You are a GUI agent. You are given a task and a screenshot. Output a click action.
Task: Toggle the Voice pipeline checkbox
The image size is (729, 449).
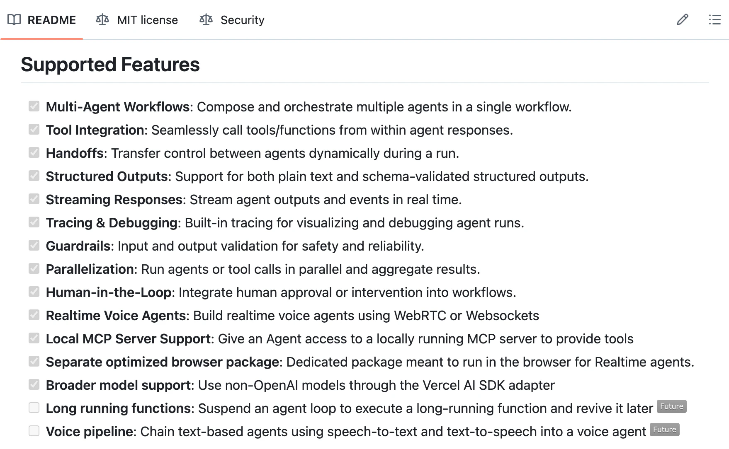[x=34, y=431]
